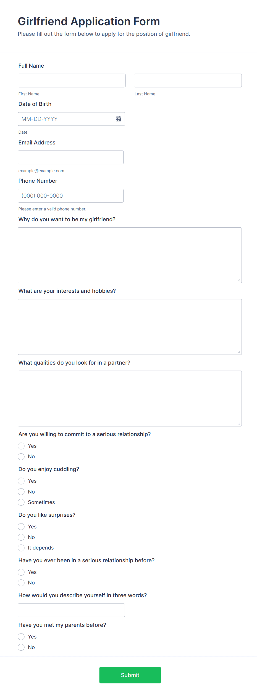
Task: Select No for previous serious relationship
Action: 21,582
